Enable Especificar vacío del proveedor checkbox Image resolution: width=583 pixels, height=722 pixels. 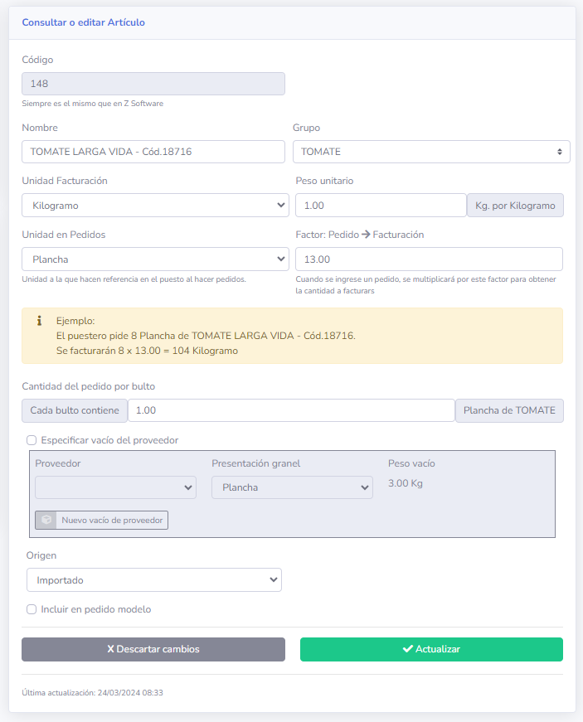(32, 440)
